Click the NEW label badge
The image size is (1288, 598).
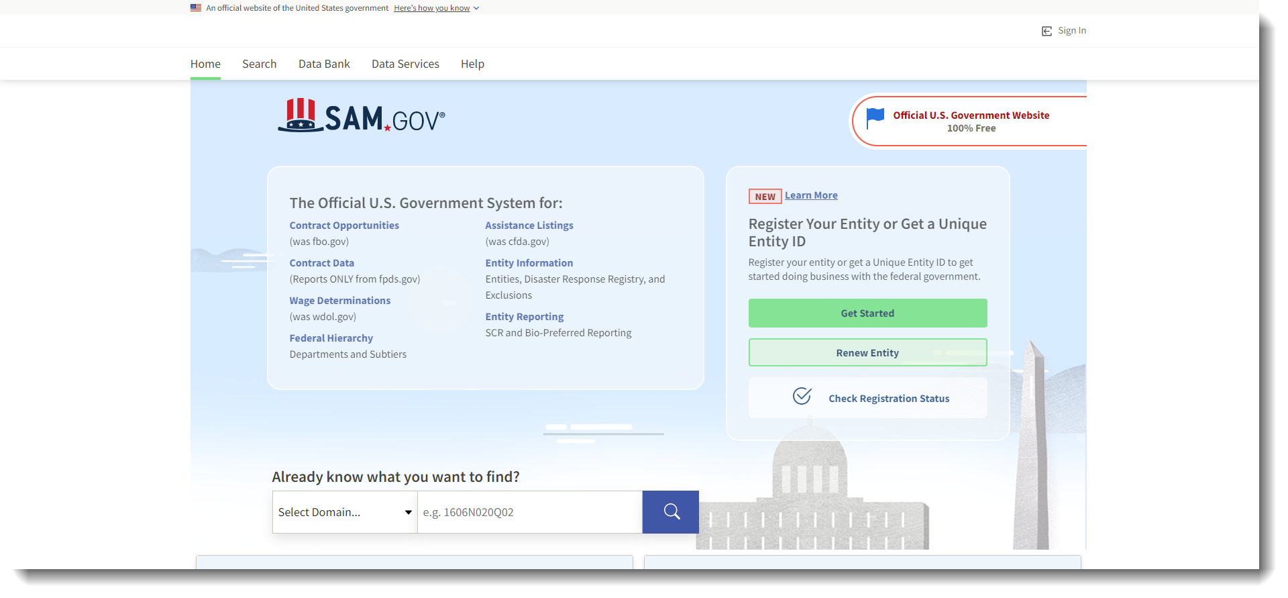pyautogui.click(x=765, y=196)
